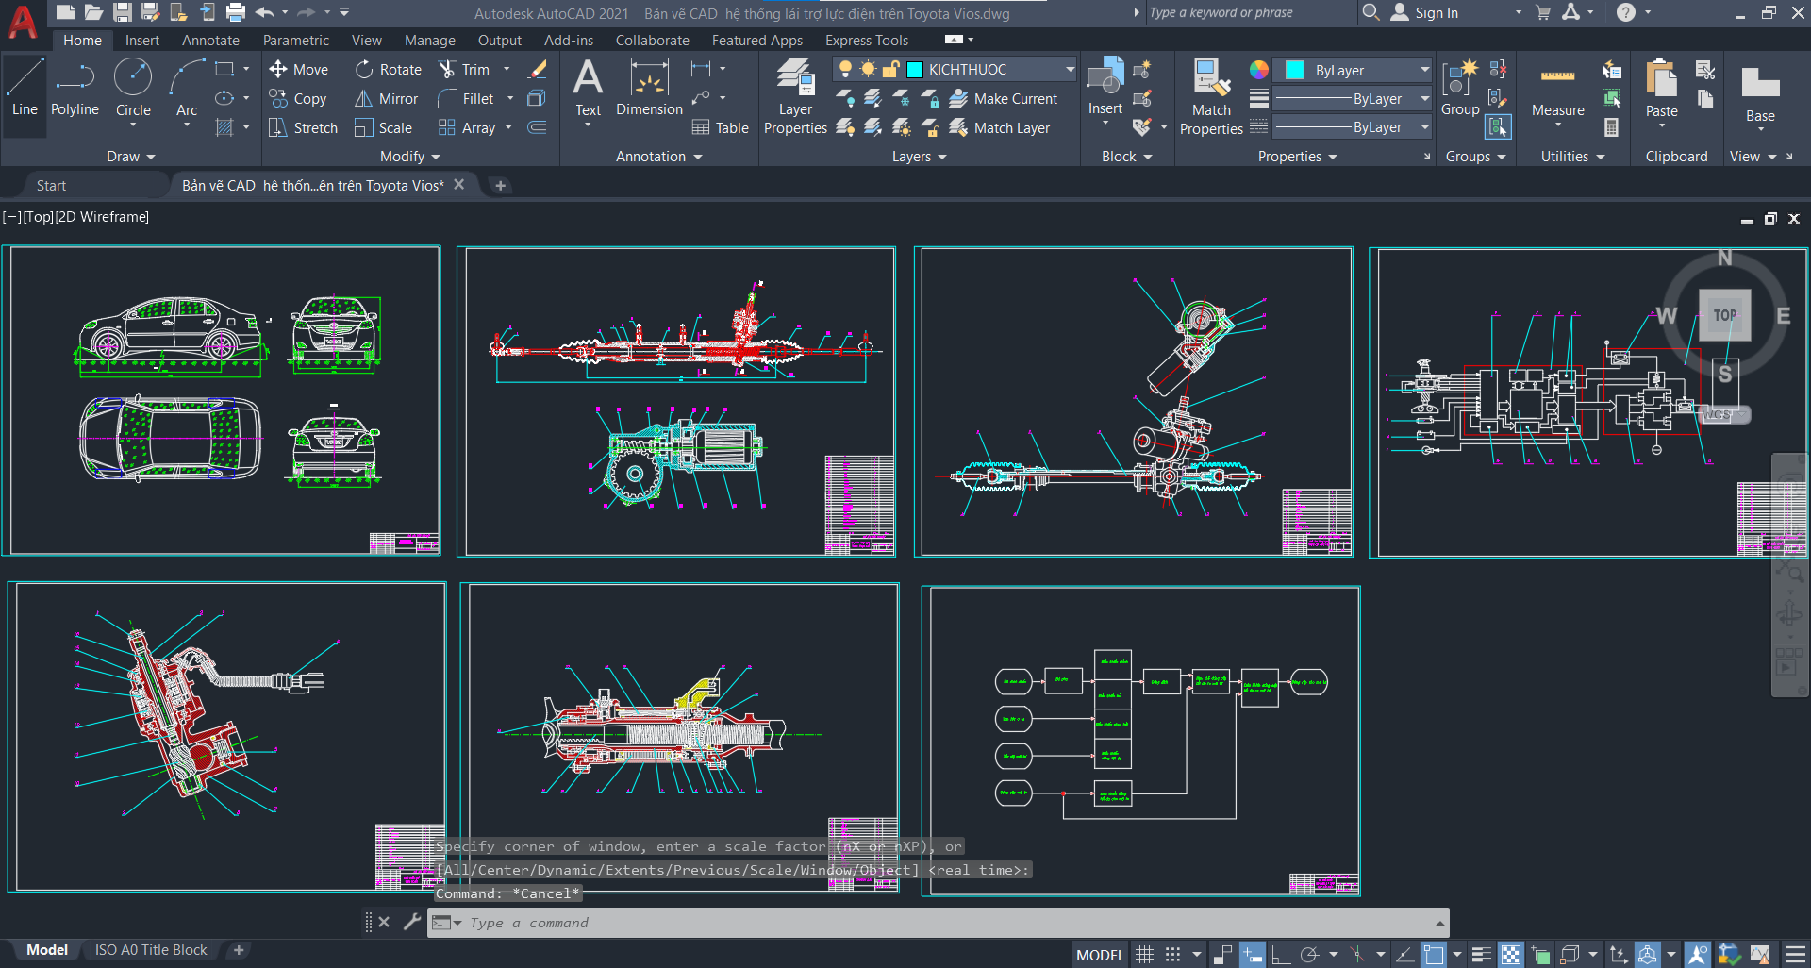This screenshot has width=1811, height=968.
Task: Expand the Annotation panel
Action: (x=658, y=157)
